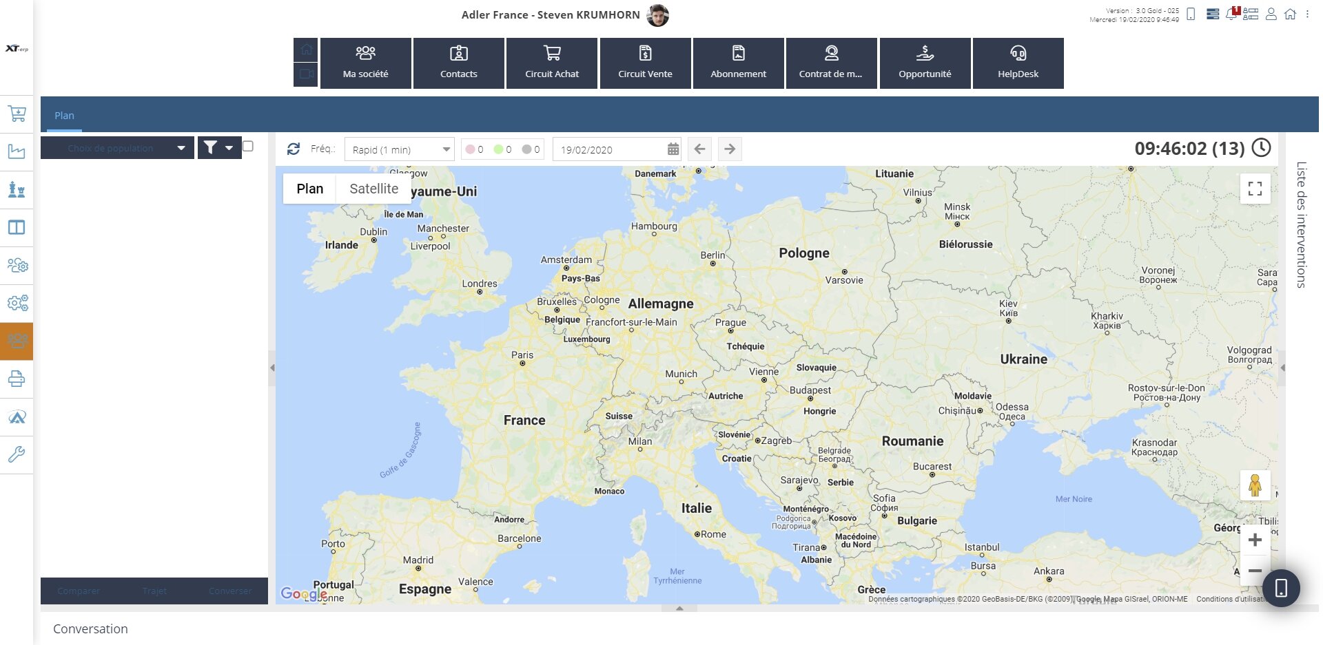Tick the checkbox beside filter button
Image resolution: width=1323 pixels, height=645 pixels.
click(248, 146)
